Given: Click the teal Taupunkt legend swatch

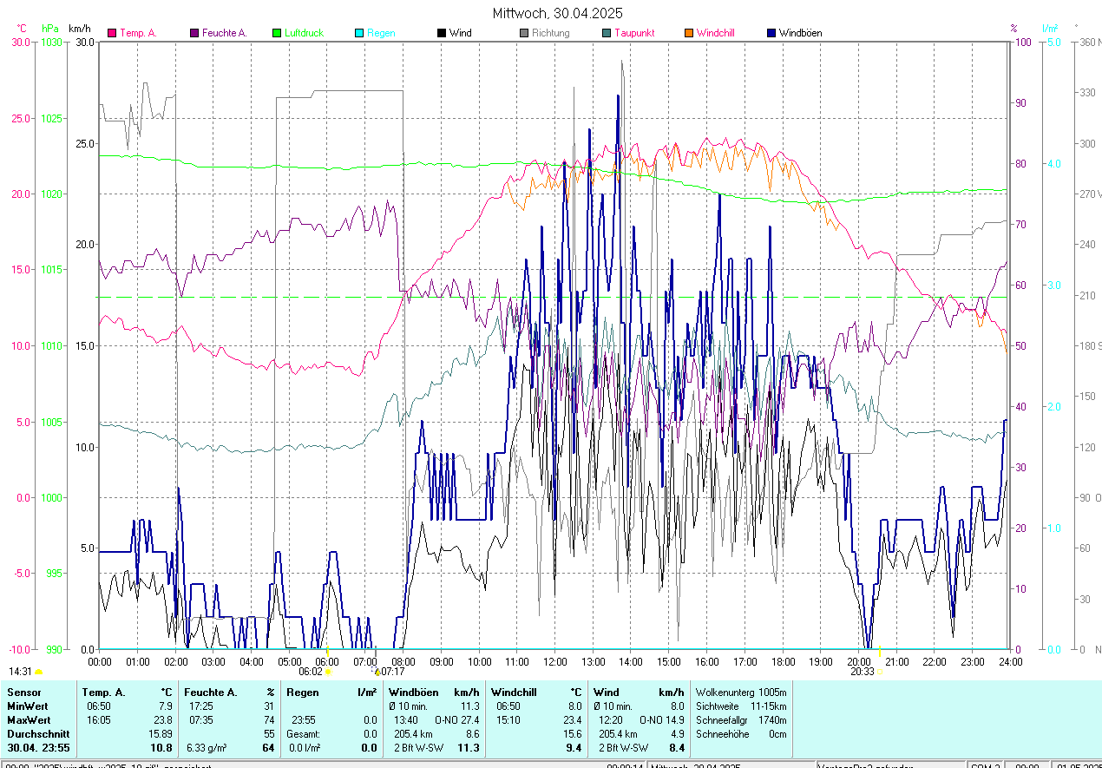Looking at the screenshot, I should pyautogui.click(x=607, y=33).
